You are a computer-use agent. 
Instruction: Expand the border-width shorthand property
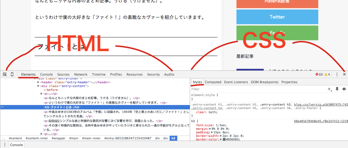tap(221, 135)
